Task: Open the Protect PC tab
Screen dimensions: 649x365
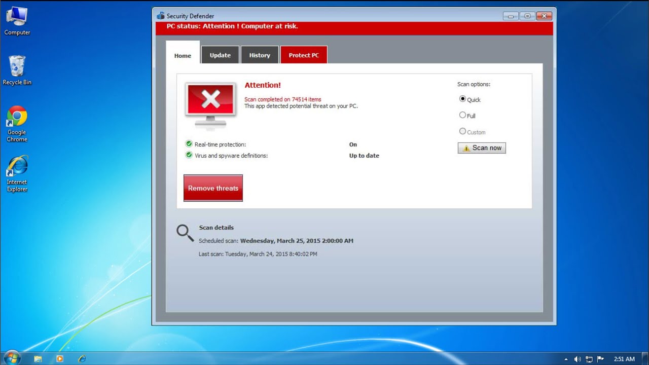Action: click(304, 55)
